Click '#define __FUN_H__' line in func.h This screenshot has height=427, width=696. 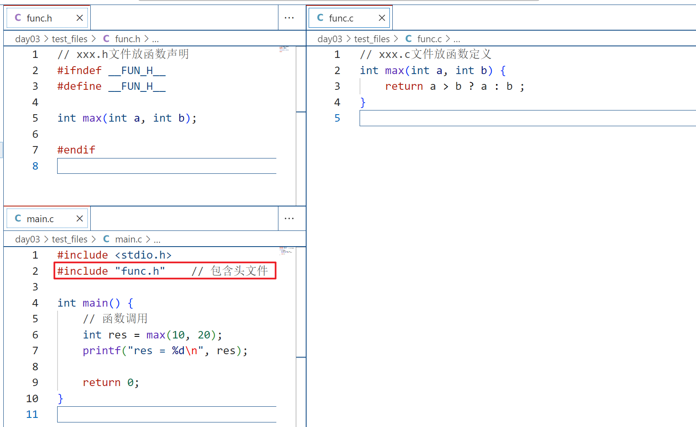pos(111,86)
